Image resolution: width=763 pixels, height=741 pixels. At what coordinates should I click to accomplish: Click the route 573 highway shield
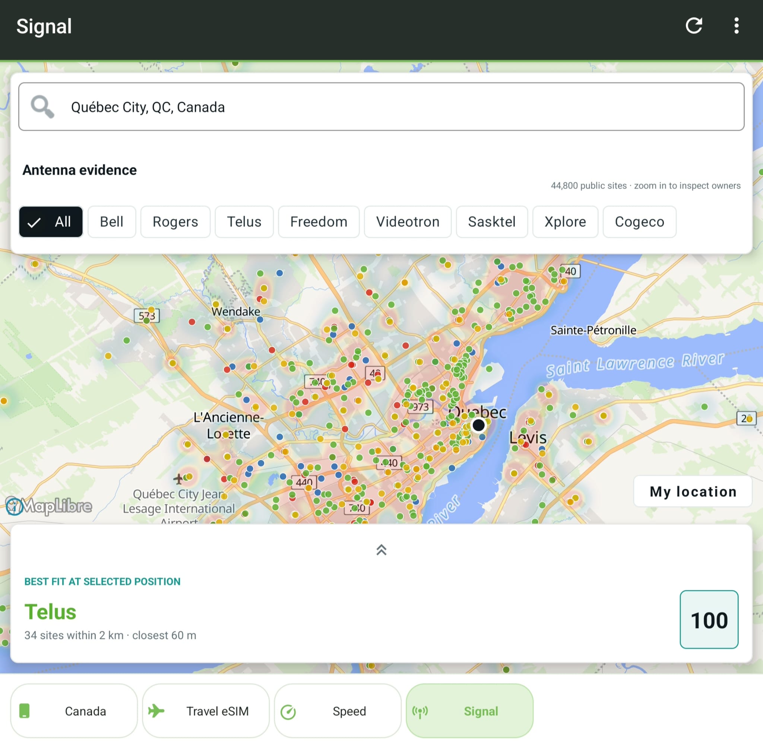pyautogui.click(x=146, y=316)
